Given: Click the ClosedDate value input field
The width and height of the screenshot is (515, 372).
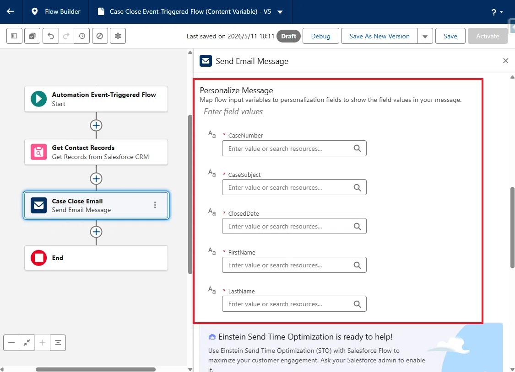Looking at the screenshot, I should coord(294,226).
